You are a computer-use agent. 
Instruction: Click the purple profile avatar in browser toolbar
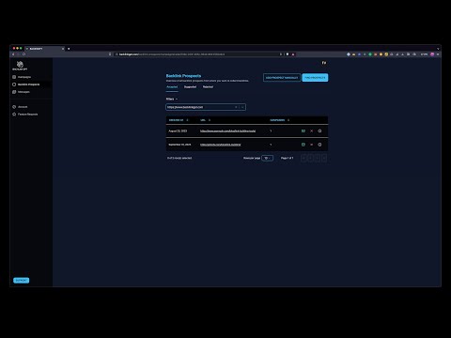[x=432, y=54]
